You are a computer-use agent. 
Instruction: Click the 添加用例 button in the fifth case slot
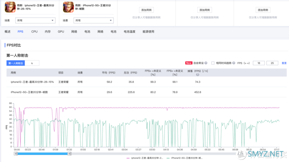coord(263,10)
